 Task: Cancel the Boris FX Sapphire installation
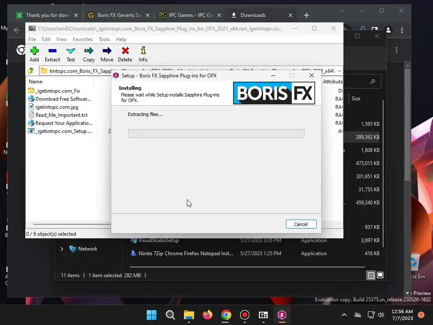301,224
